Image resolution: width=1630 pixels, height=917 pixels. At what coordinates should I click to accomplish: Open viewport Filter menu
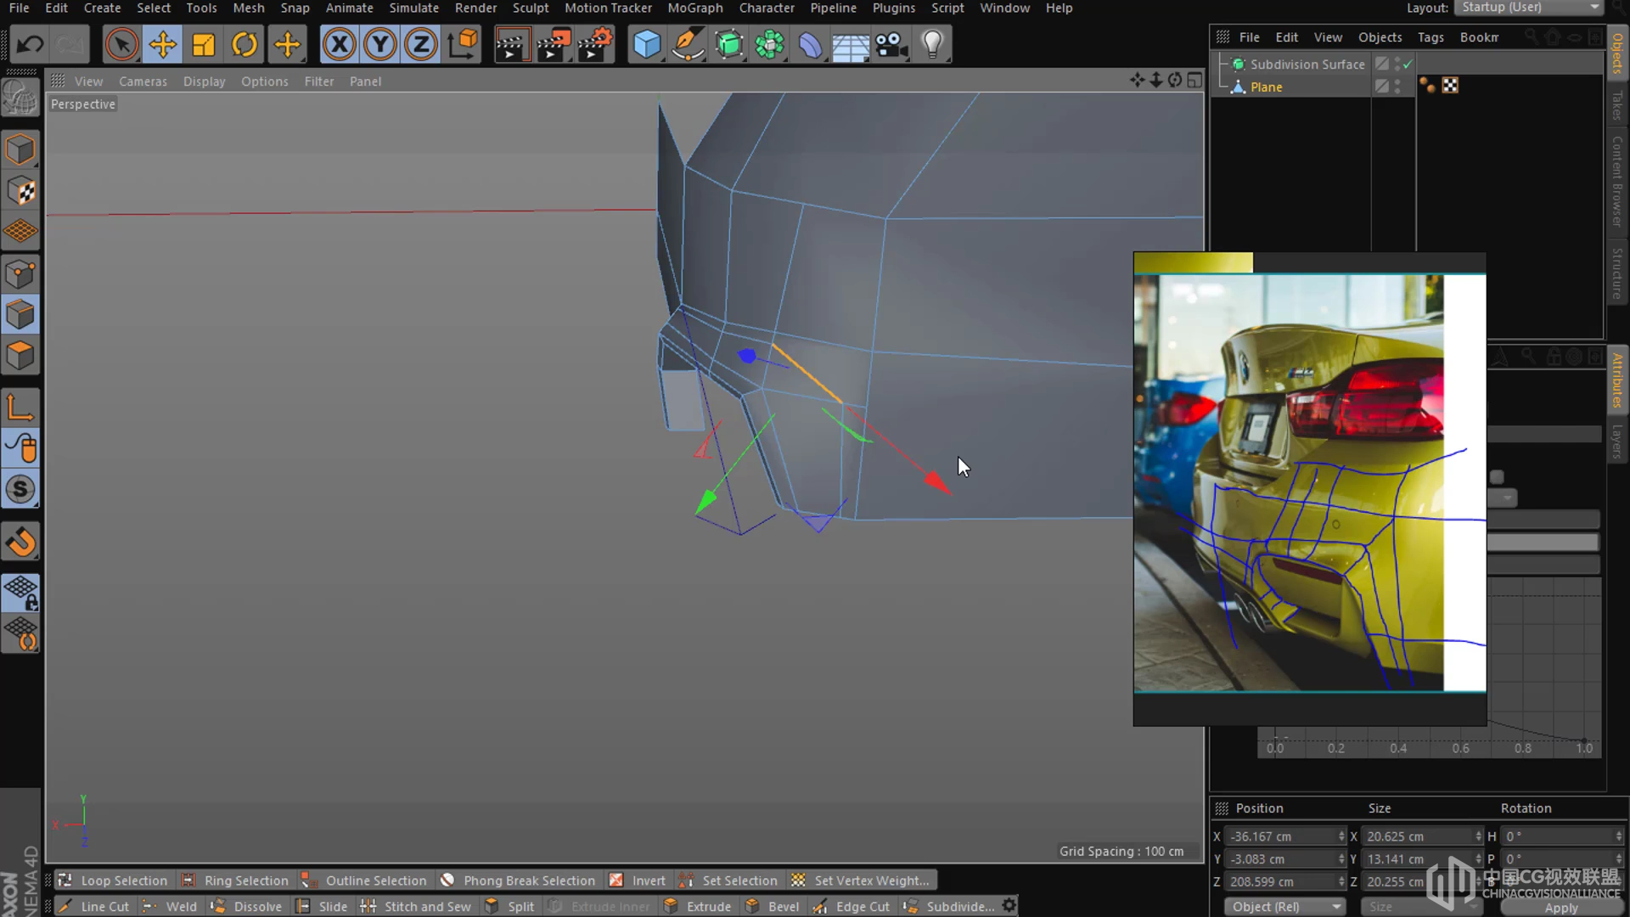[319, 82]
